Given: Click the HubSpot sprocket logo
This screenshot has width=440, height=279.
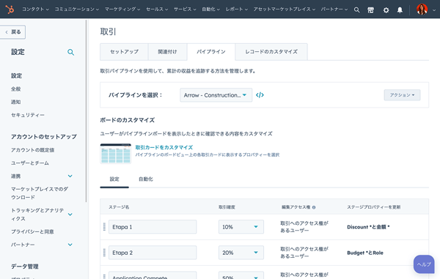Looking at the screenshot, I should point(10,10).
